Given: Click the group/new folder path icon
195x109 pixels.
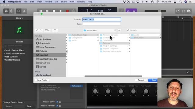Looking at the screenshot, I should click(55, 30).
